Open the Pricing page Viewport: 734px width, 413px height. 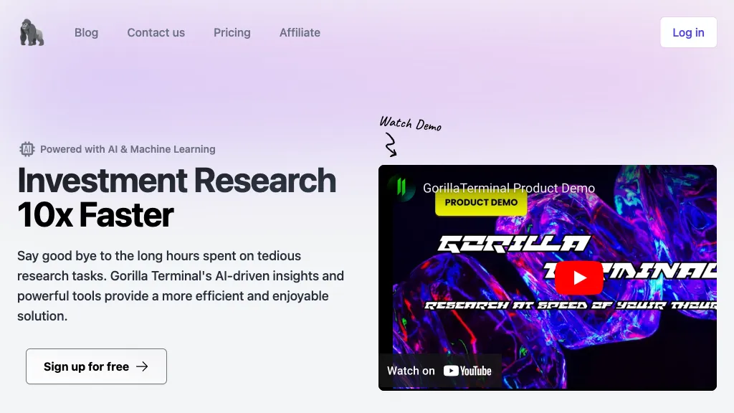coord(232,33)
